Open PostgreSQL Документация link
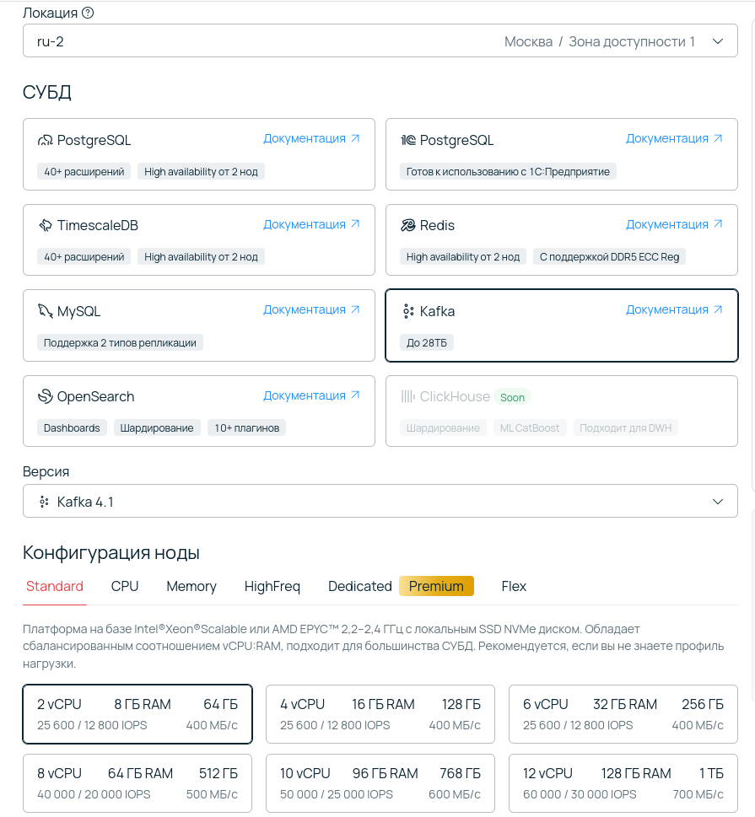755x817 pixels. pyautogui.click(x=311, y=138)
